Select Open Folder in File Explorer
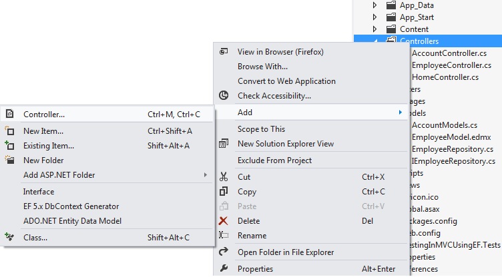This screenshot has height=277, width=502. pyautogui.click(x=286, y=252)
